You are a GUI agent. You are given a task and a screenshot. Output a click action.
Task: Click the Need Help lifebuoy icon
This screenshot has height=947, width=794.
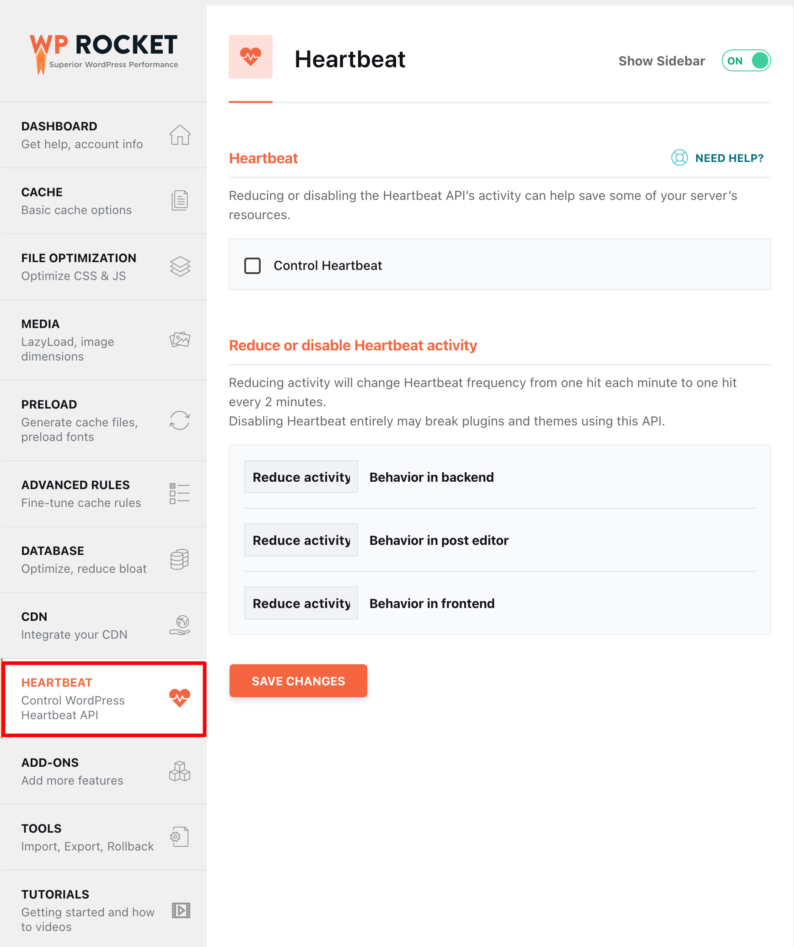tap(679, 158)
